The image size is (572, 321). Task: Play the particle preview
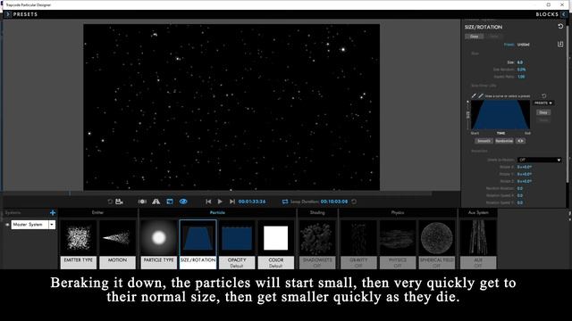(220, 202)
